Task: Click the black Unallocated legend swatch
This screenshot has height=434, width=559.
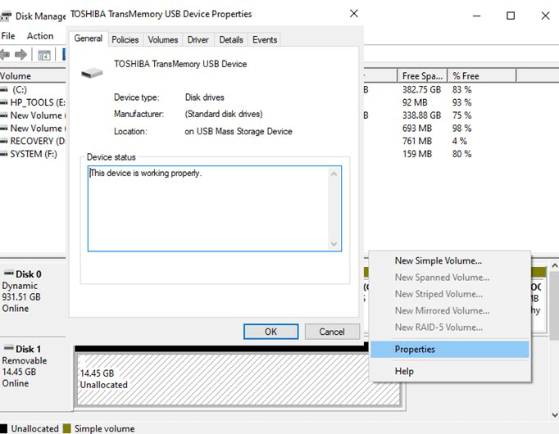Action: [x=3, y=428]
